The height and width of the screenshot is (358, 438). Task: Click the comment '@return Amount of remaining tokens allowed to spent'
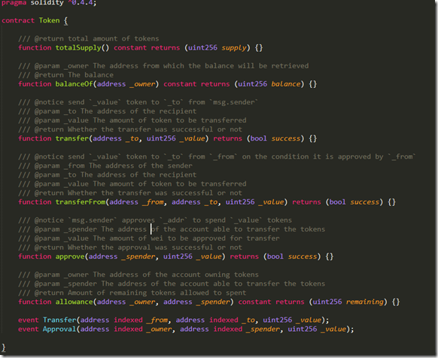(140, 293)
